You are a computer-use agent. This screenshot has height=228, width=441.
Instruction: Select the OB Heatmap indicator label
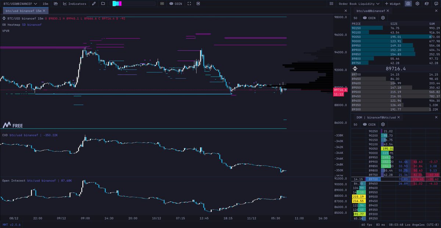tap(11, 25)
